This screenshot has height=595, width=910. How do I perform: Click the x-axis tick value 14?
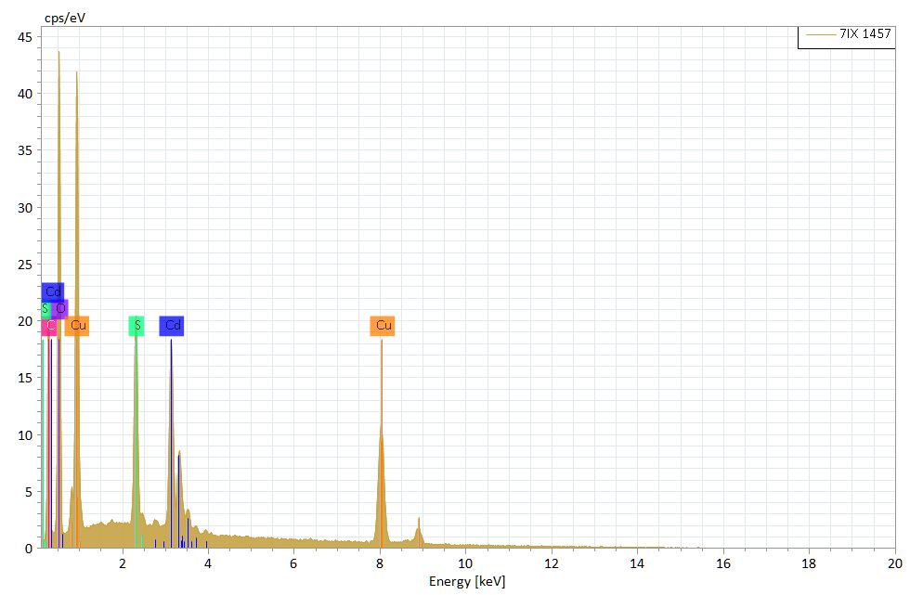637,563
